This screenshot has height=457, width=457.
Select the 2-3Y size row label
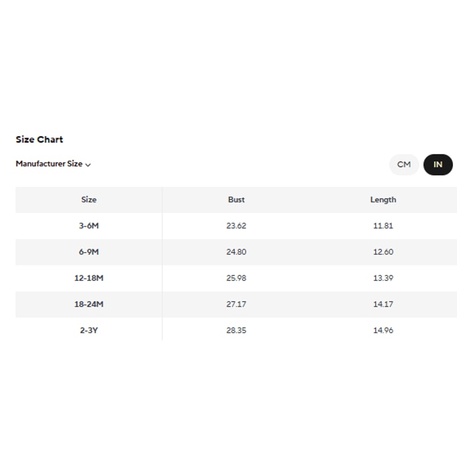(89, 330)
